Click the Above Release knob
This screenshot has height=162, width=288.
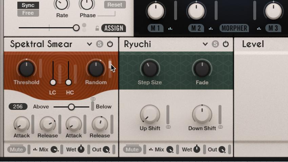[x=48, y=124]
